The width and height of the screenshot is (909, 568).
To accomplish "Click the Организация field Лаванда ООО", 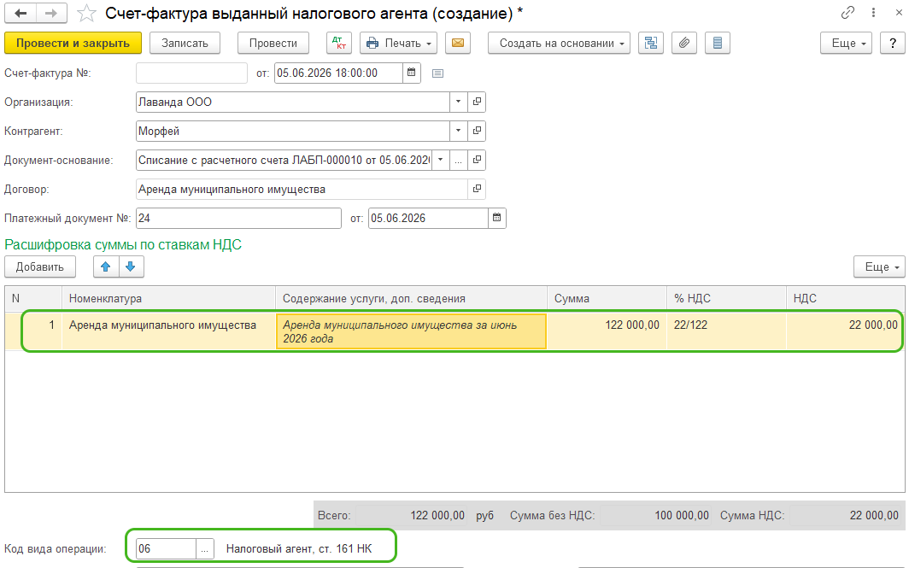I will point(293,102).
